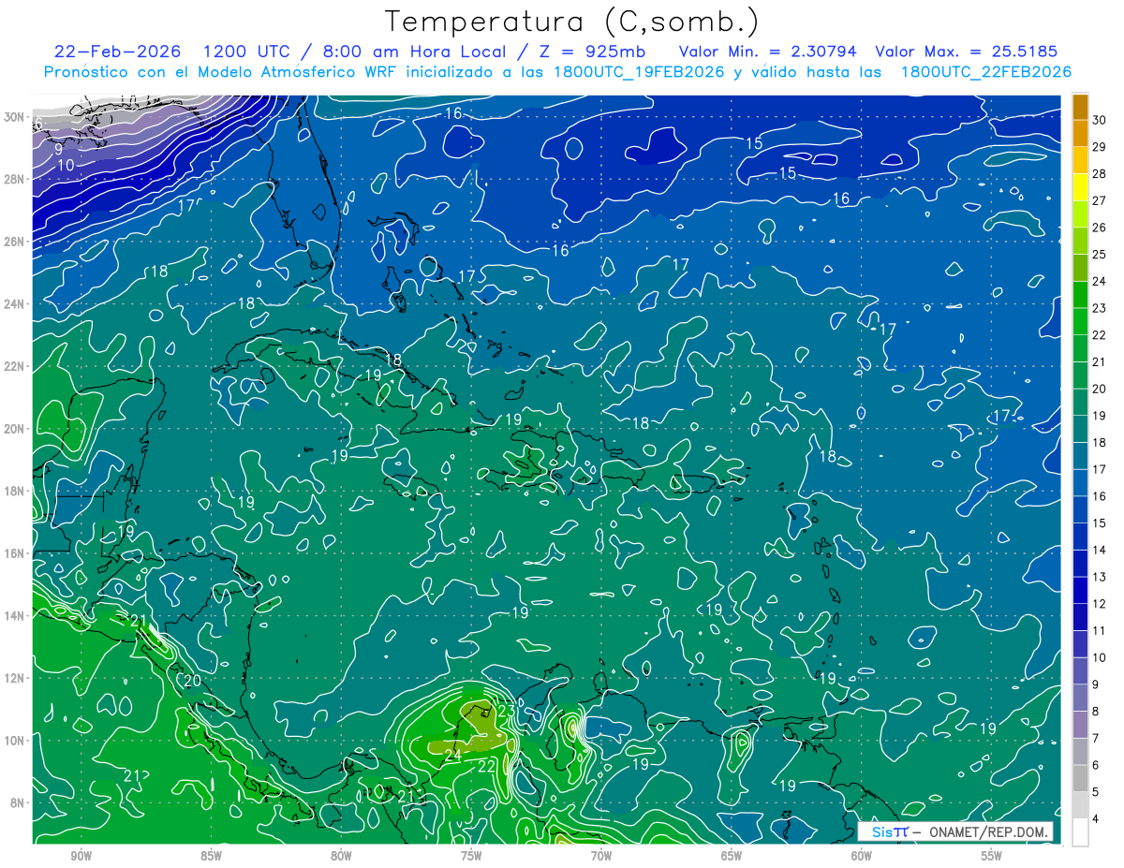This screenshot has height=868, width=1124.
Task: Click the "24" contour label over Colombia
Action: pyautogui.click(x=453, y=754)
